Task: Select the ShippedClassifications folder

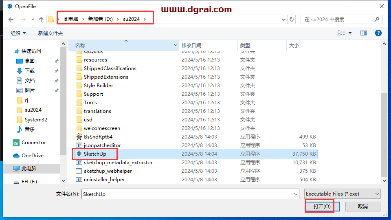Action: click(110, 68)
